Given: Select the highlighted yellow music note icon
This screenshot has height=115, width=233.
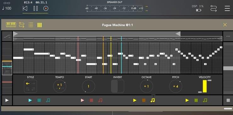Looking at the screenshot, I should [x=153, y=100].
